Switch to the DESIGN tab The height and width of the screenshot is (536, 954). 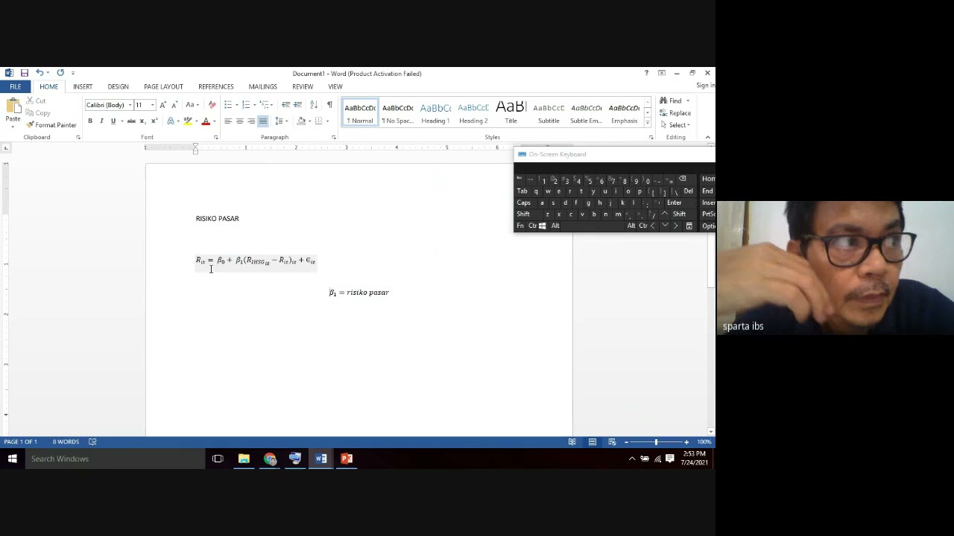click(x=118, y=86)
